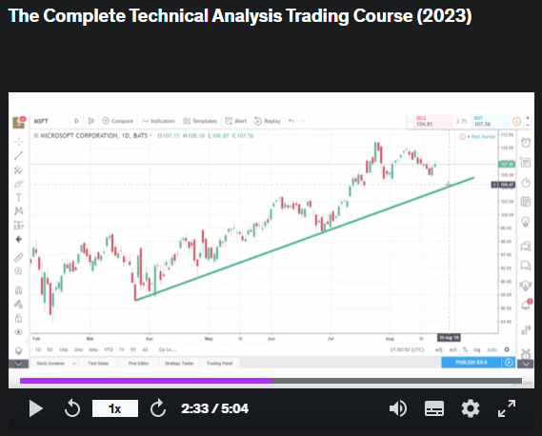This screenshot has height=436, width=542.
Task: Toggle ext extended hours
Action: point(452,349)
